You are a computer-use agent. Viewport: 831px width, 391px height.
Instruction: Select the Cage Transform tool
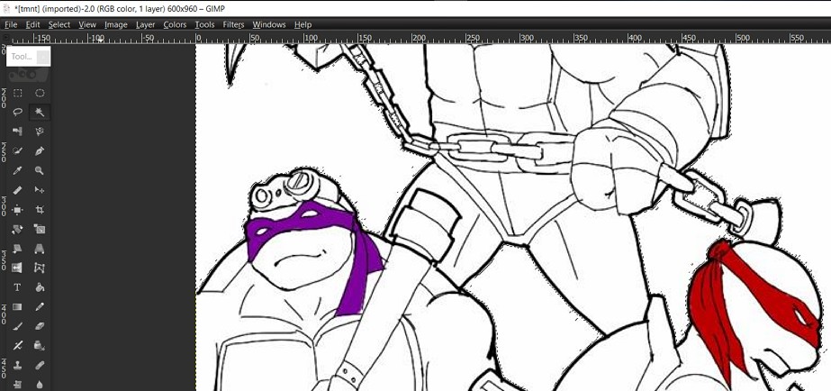click(x=40, y=268)
